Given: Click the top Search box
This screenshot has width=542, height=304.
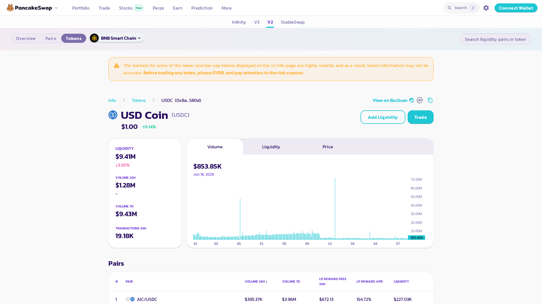Looking at the screenshot, I should 462,8.
